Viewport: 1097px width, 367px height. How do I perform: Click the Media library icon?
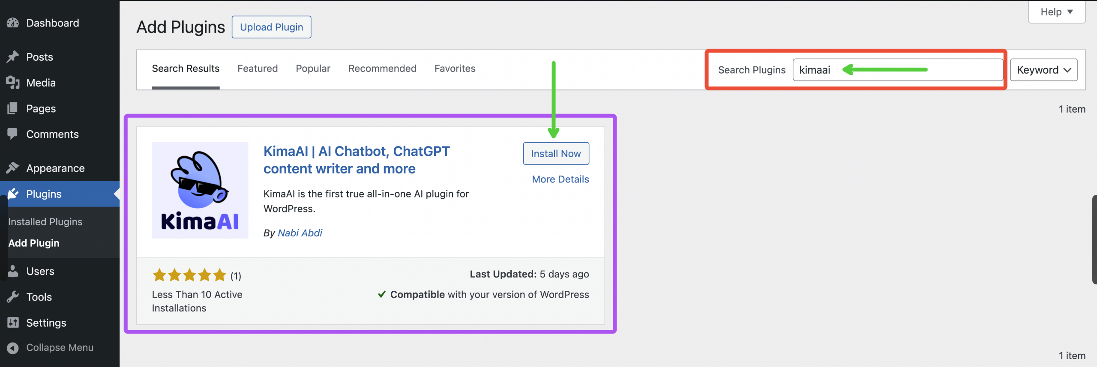point(13,83)
